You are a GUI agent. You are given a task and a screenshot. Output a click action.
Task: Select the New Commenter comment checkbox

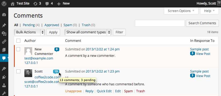pyautogui.click(x=18, y=49)
